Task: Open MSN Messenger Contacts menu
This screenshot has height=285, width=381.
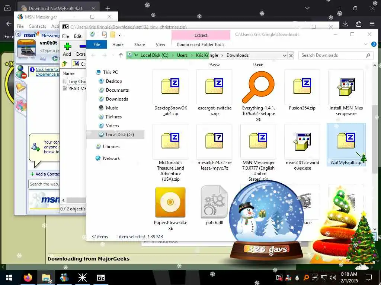Action: pos(38,26)
